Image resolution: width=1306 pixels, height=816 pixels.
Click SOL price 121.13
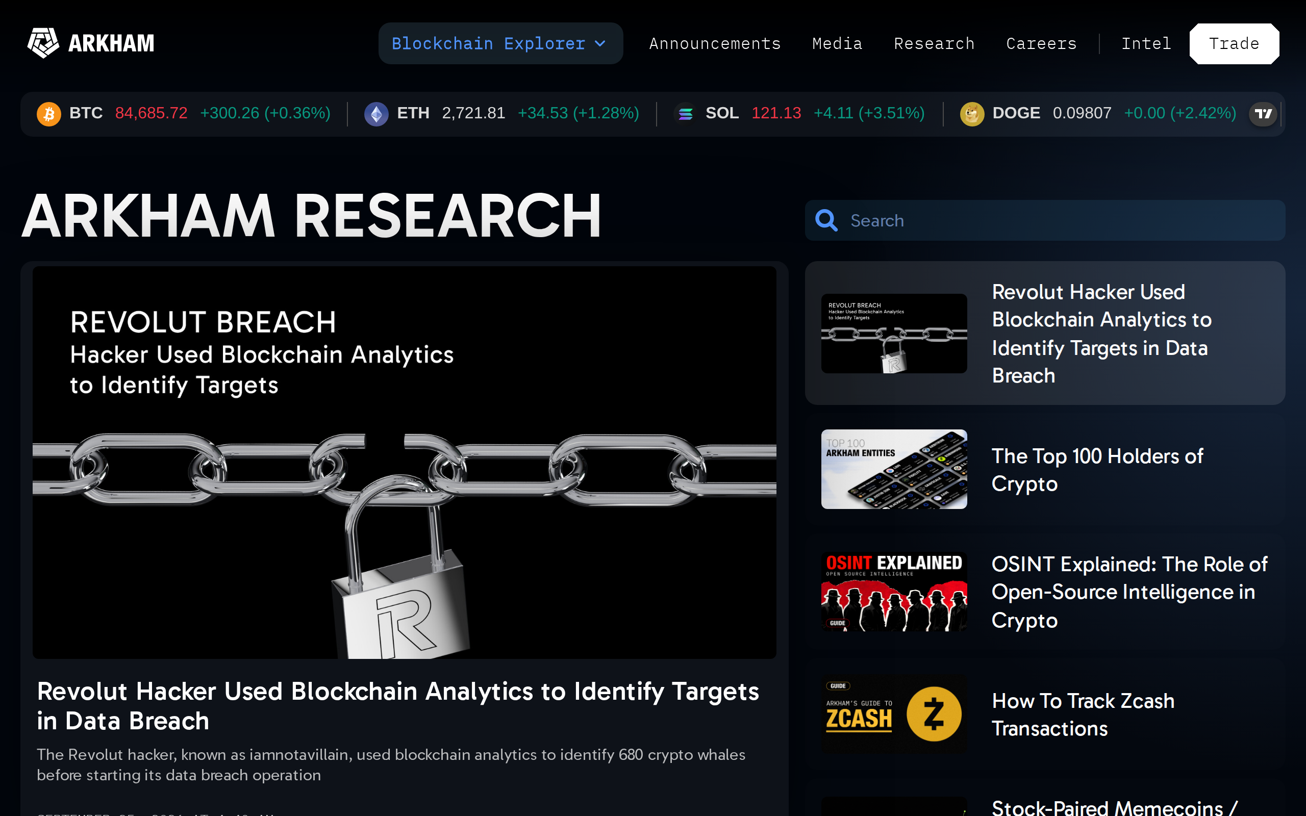coord(776,113)
